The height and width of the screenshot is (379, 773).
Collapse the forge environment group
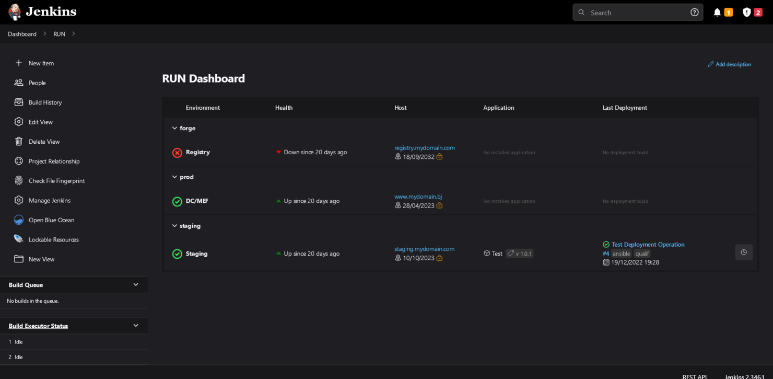click(174, 128)
